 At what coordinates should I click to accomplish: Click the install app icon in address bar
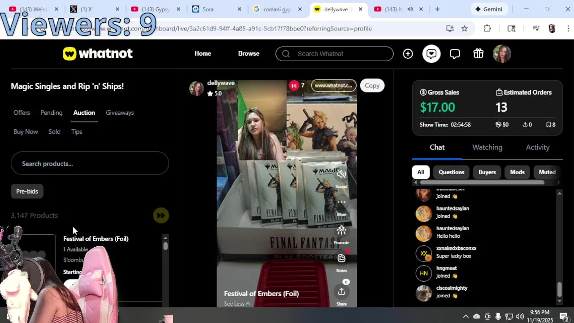click(450, 28)
